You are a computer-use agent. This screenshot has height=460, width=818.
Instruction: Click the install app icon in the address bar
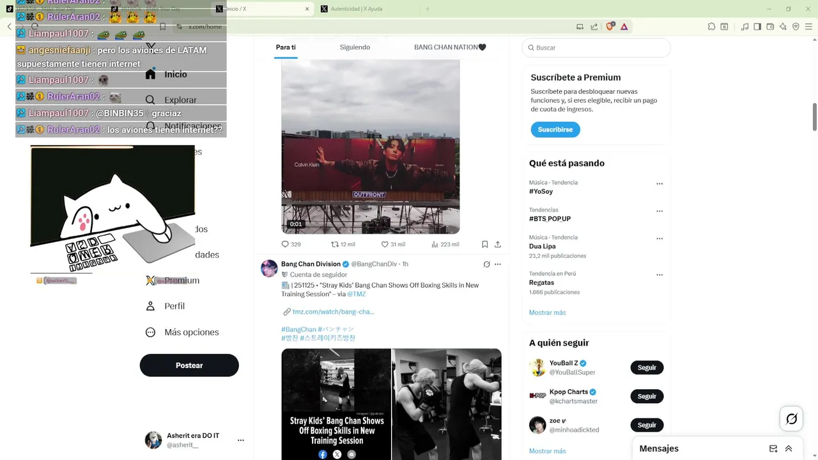tap(580, 26)
